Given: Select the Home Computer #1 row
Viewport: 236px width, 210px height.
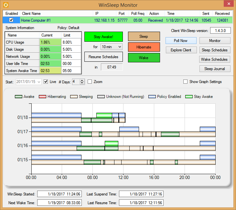Looking at the screenshot, I should click(x=117, y=20).
